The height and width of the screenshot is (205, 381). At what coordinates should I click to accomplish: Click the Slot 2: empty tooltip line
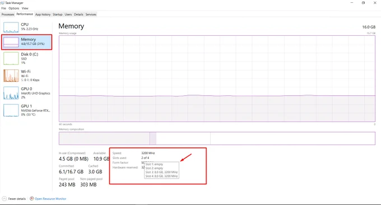[154, 168]
